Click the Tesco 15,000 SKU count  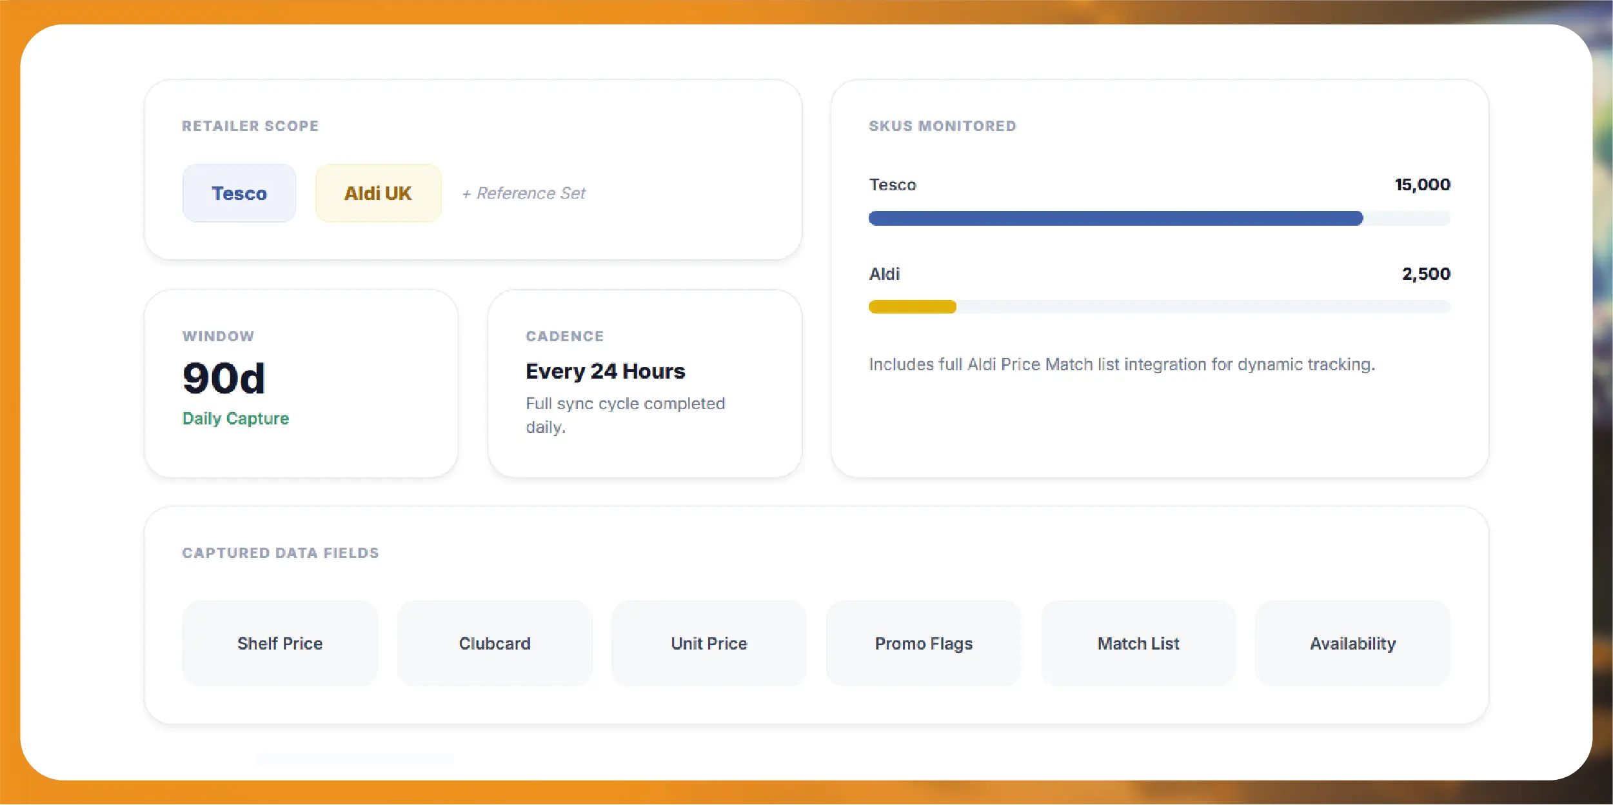1422,184
